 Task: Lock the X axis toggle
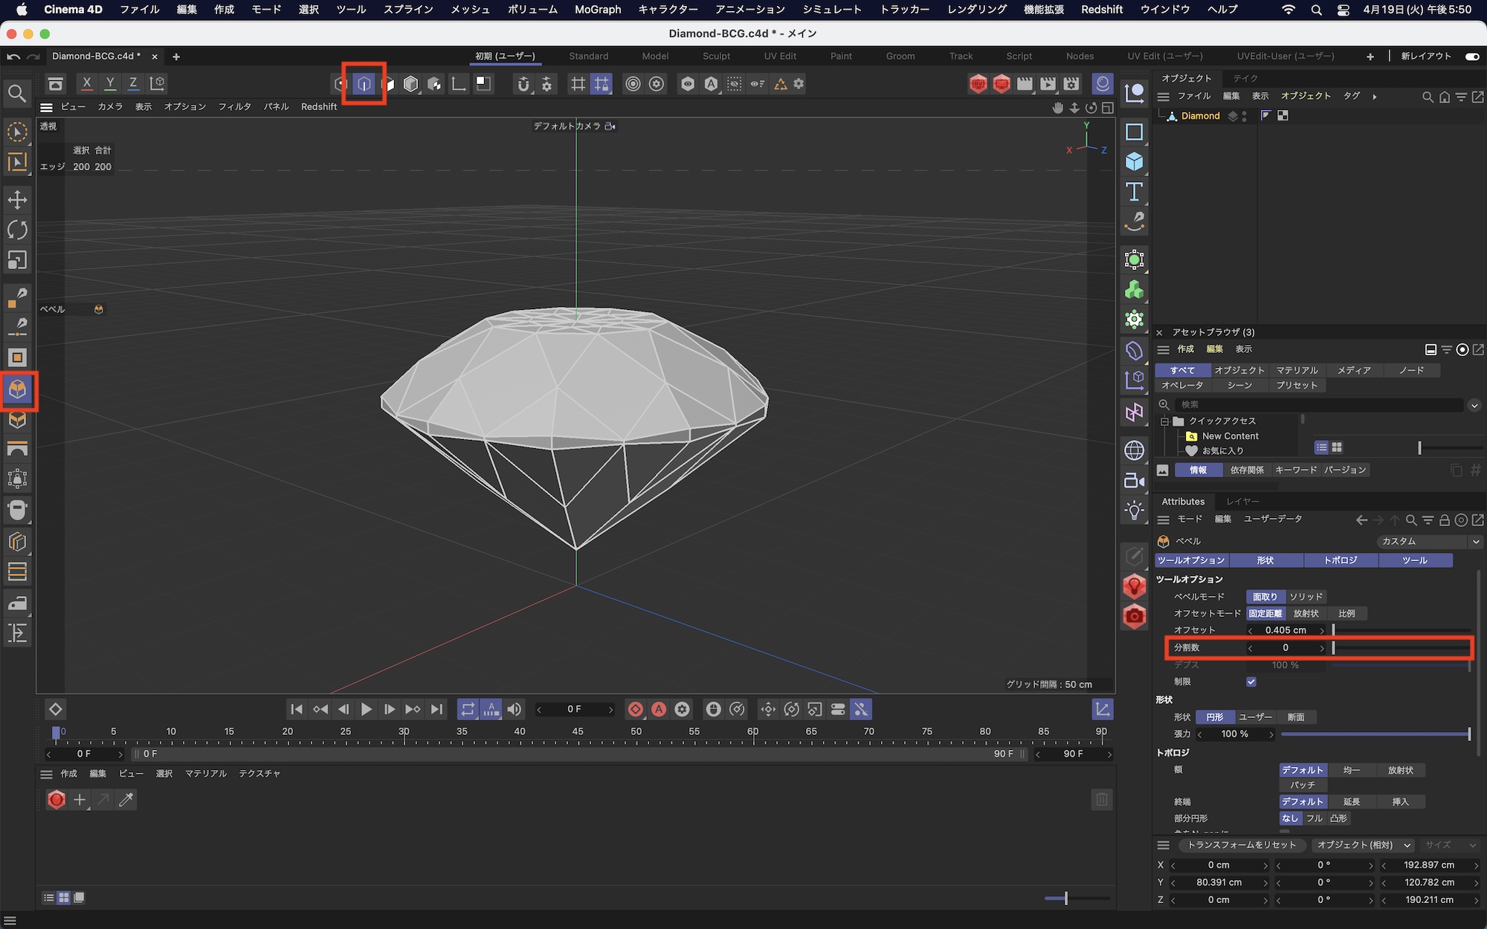point(87,83)
